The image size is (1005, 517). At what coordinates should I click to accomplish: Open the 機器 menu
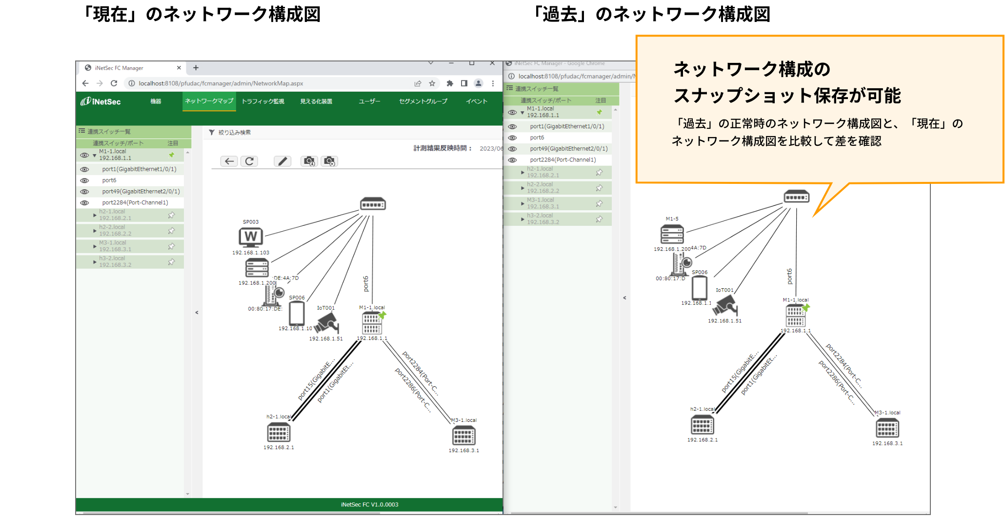click(x=156, y=101)
